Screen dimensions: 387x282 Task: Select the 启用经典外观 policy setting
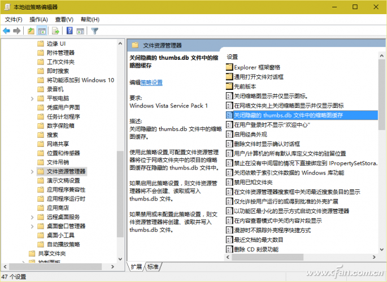click(x=250, y=134)
